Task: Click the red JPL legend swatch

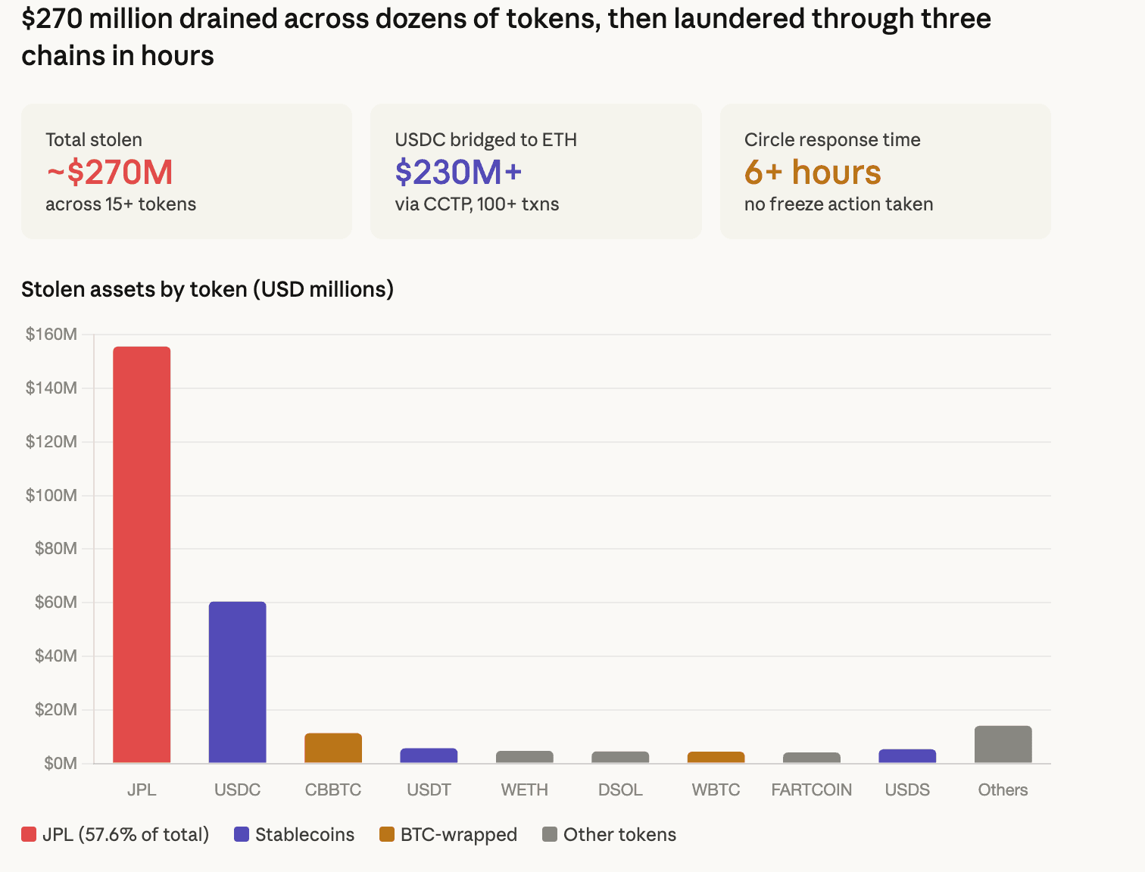Action: coord(29,835)
